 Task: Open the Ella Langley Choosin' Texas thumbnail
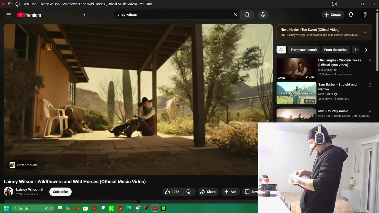point(296,69)
